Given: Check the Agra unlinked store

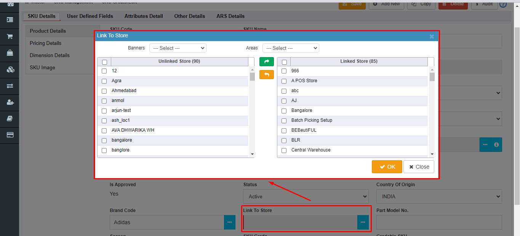Looking at the screenshot, I should 104,81.
